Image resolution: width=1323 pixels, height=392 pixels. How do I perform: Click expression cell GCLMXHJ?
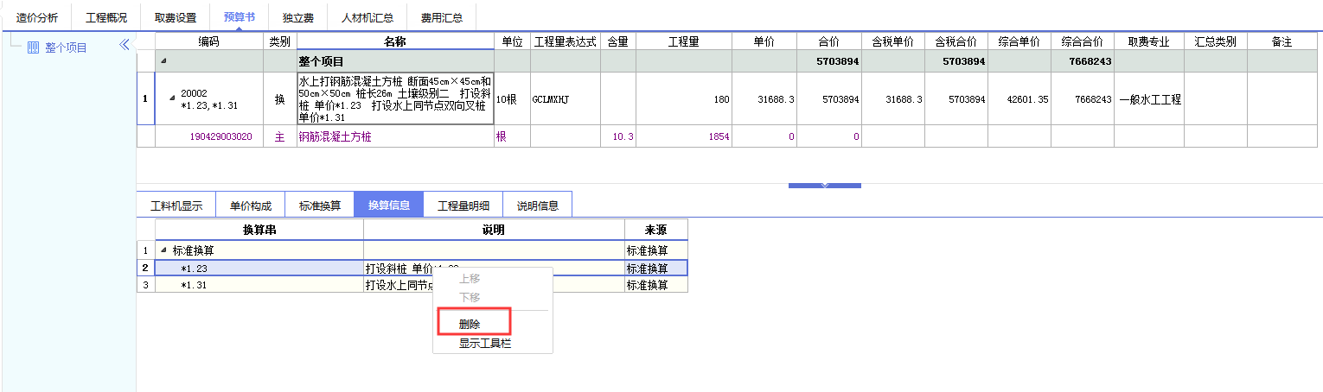click(566, 98)
